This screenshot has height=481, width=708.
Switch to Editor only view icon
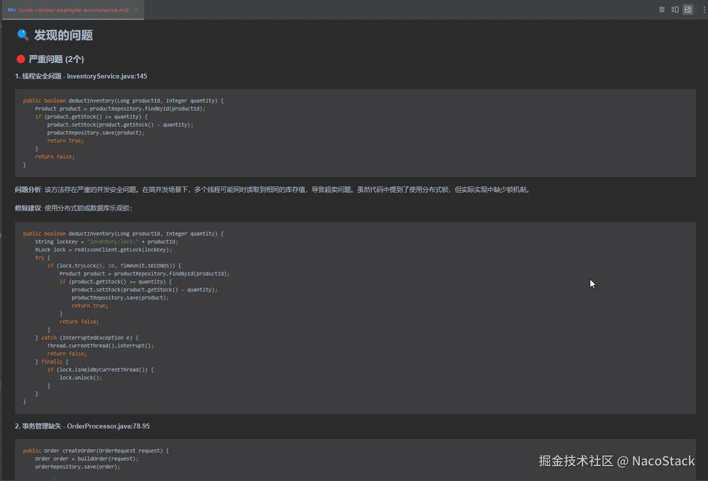[x=662, y=9]
